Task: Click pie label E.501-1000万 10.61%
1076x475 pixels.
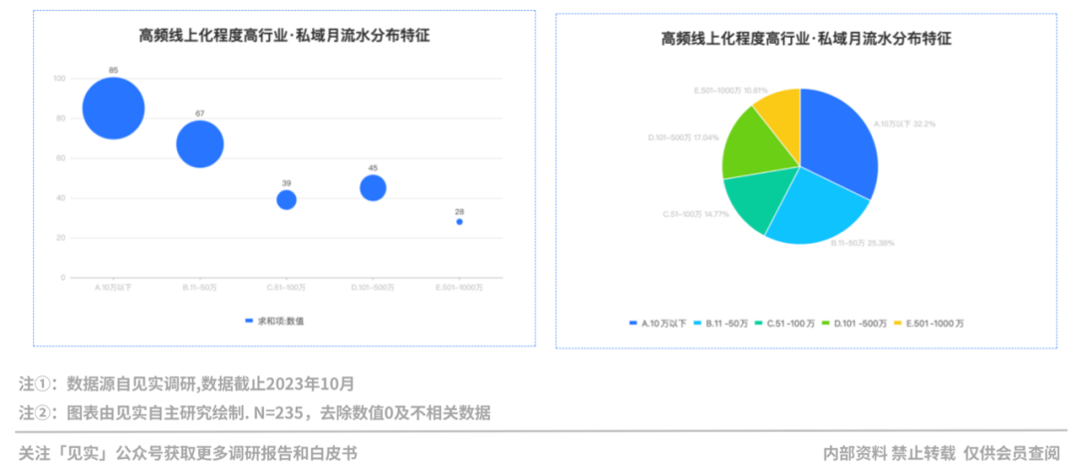Action: [x=731, y=90]
